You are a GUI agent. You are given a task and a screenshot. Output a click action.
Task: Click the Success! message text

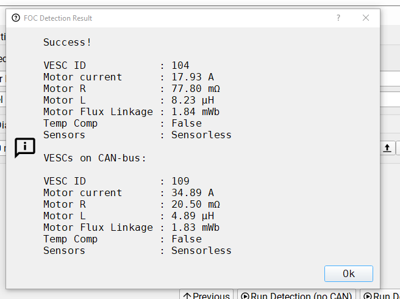click(67, 42)
